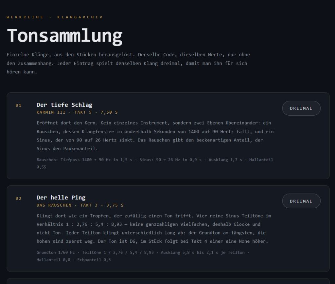Click the Rauschen Tiefpass parameter line
Screen dimensions: 335x284
click(x=155, y=163)
